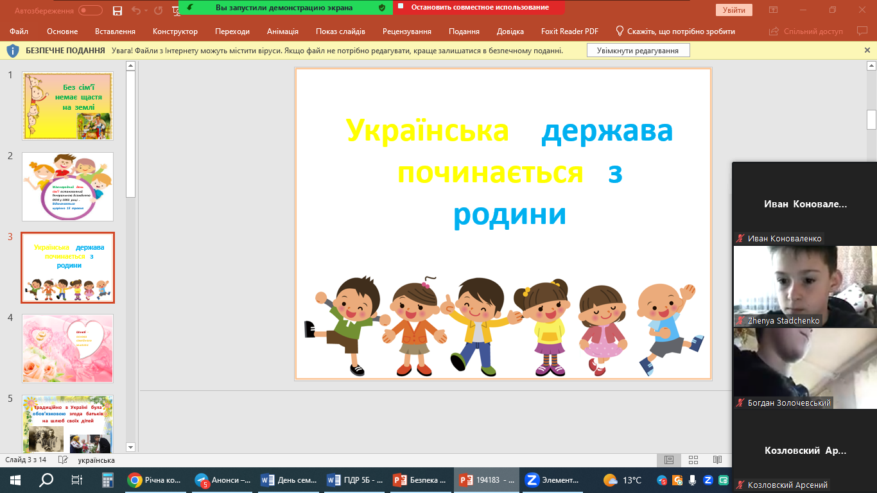Image resolution: width=877 pixels, height=493 pixels.
Task: Switch to the Анімація tab
Action: pyautogui.click(x=282, y=31)
